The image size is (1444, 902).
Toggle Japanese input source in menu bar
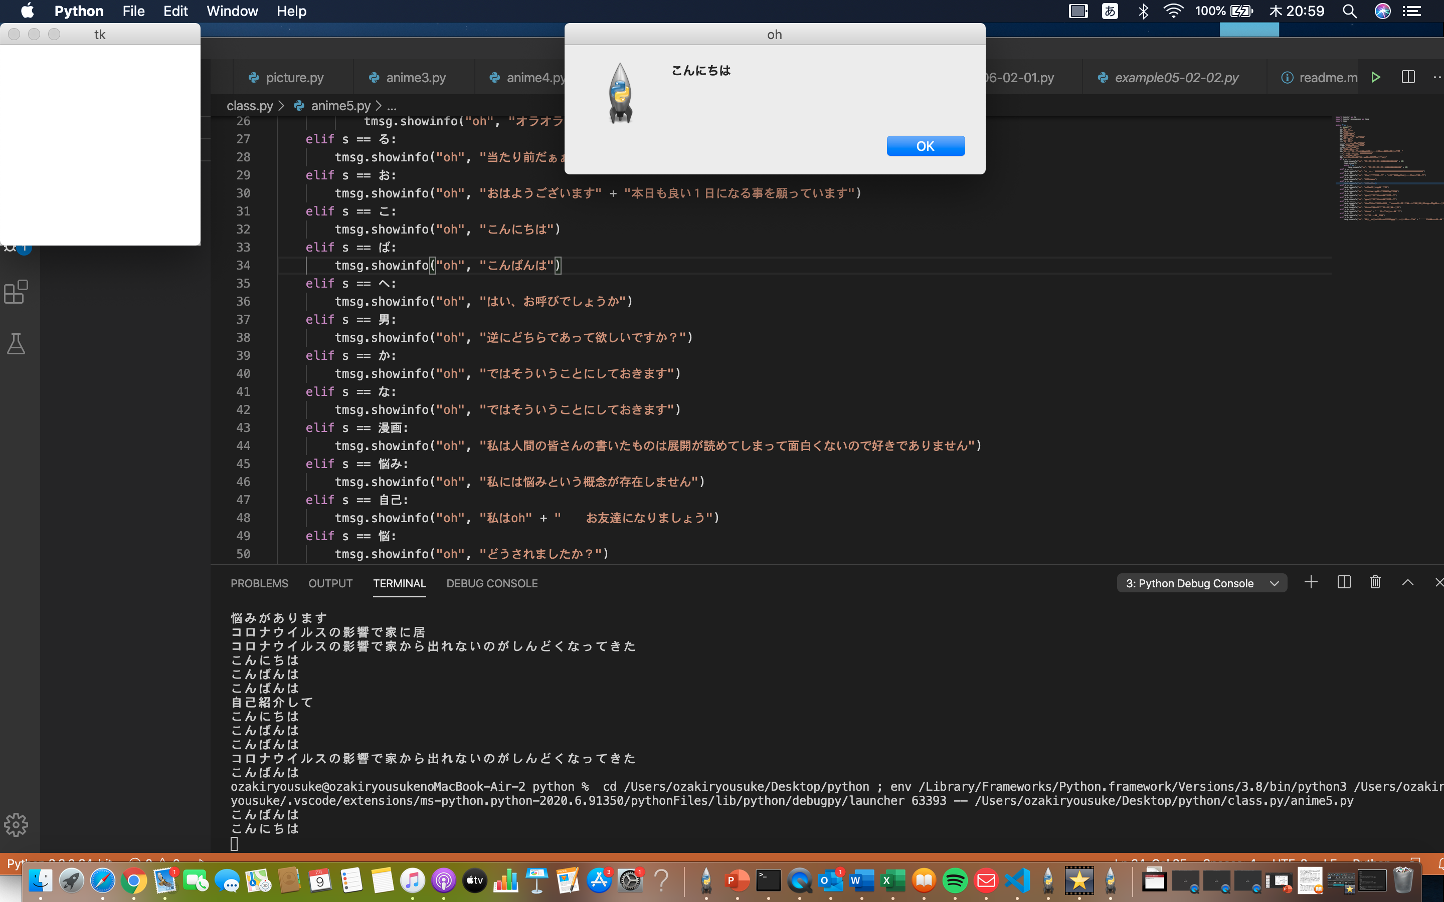point(1110,11)
